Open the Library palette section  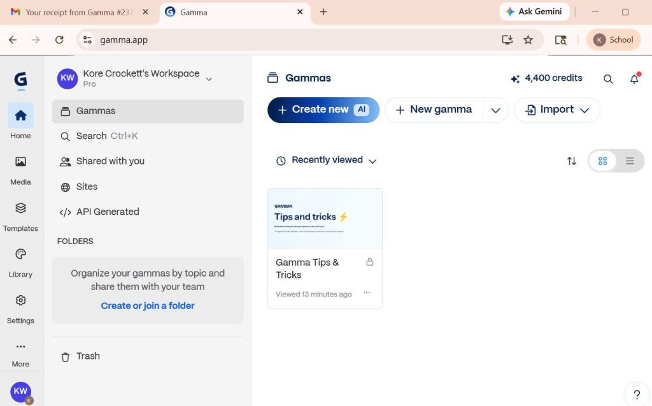20,263
